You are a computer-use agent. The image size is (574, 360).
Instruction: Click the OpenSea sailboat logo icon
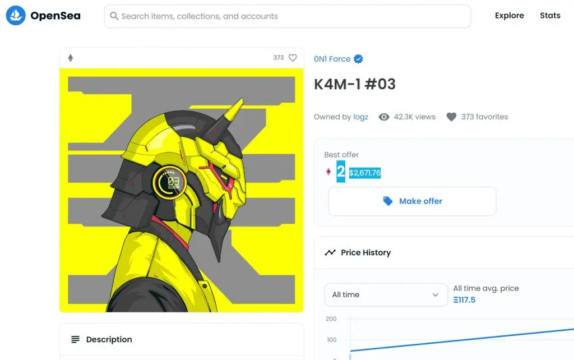click(15, 16)
